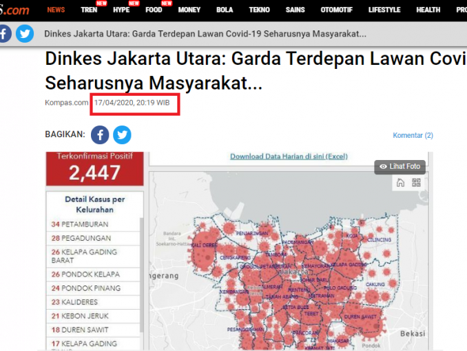Viewport: 467px width, 351px height.
Task: Select MONEY in the navigation bar
Action: point(189,10)
